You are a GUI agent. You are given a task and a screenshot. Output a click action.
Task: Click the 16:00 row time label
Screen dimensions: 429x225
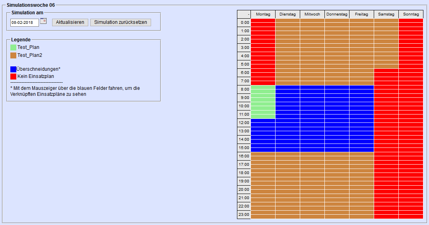[x=244, y=156]
